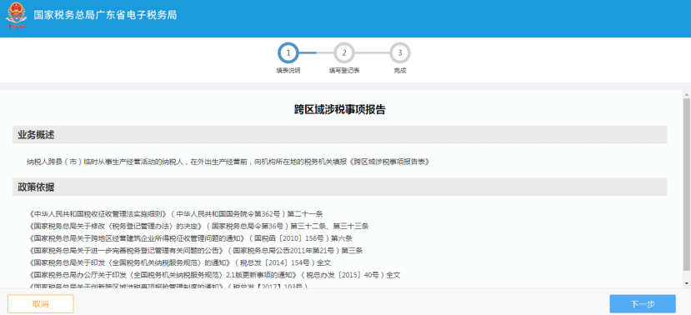Click the 填表说明 step label
Viewport: 691px width, 315px height.
tap(288, 71)
